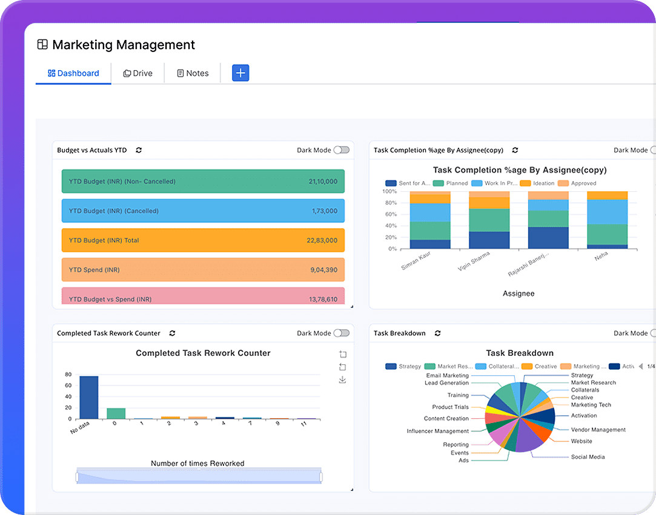Click Simran Kaur's stacked bar
The height and width of the screenshot is (515, 656).
[x=430, y=220]
